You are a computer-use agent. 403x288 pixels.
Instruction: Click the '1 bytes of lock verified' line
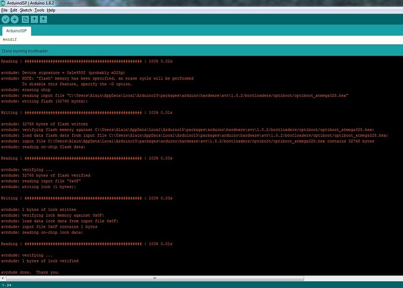coord(40,261)
